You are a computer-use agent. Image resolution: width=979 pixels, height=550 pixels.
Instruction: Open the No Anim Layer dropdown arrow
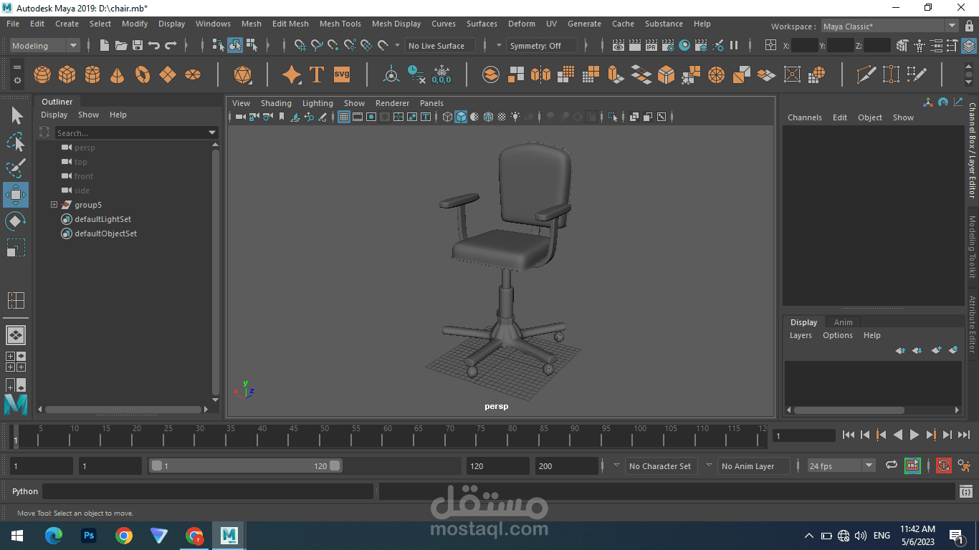coord(709,465)
